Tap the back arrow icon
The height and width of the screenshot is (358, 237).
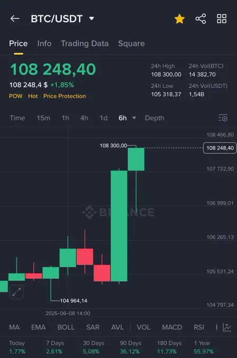click(x=15, y=18)
